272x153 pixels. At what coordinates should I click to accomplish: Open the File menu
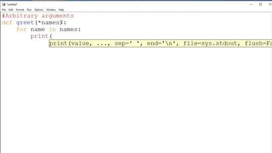pyautogui.click(x=4, y=10)
